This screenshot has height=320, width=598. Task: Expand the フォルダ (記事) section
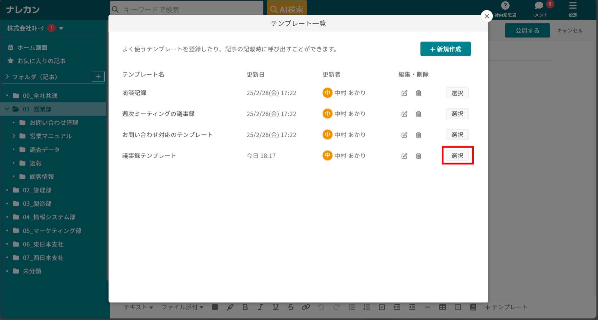[x=7, y=77]
